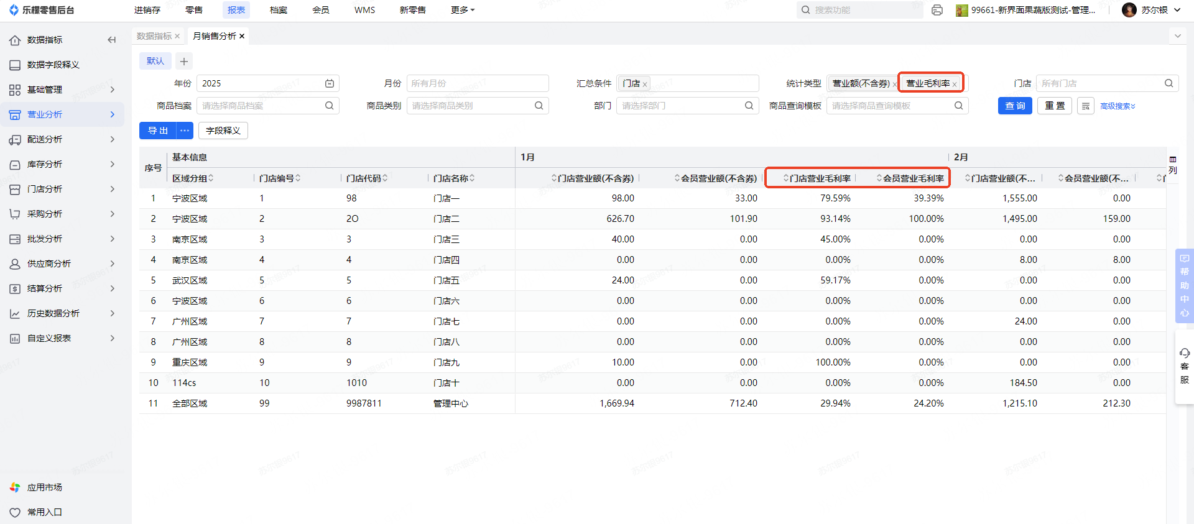The width and height of the screenshot is (1194, 524).
Task: Expand 高级搜索 options
Action: [x=1118, y=106]
